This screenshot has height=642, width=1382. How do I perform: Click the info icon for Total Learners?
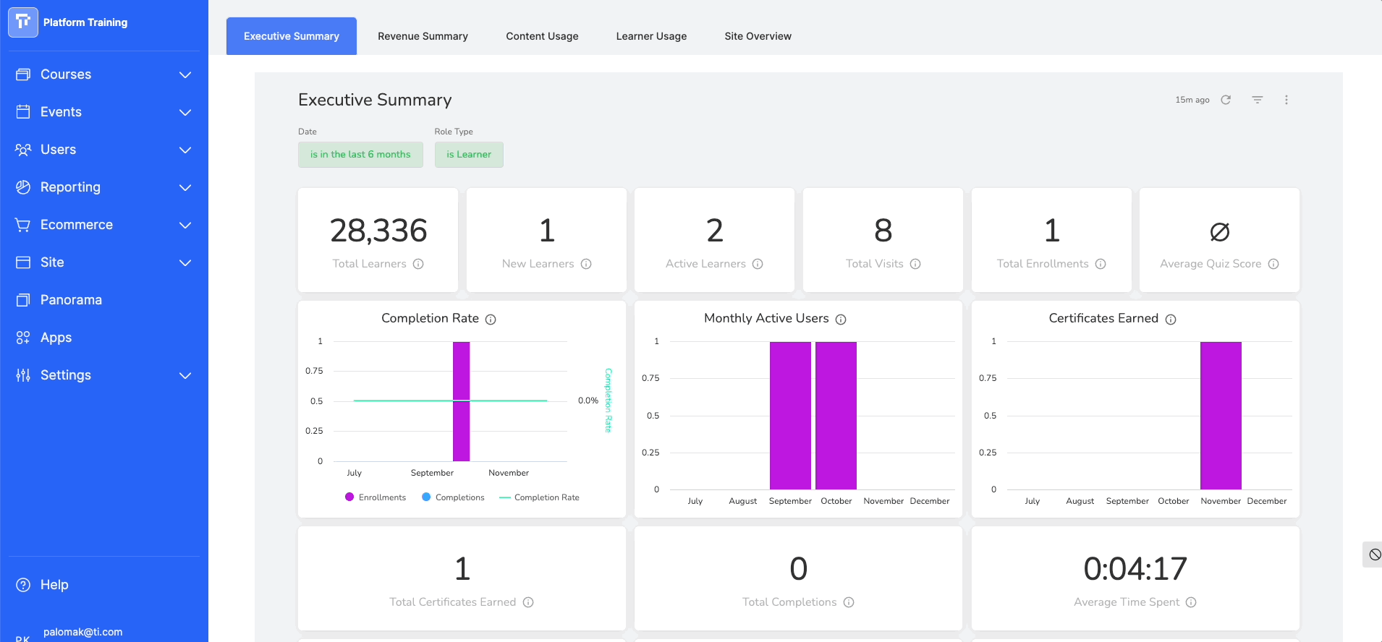pyautogui.click(x=418, y=264)
